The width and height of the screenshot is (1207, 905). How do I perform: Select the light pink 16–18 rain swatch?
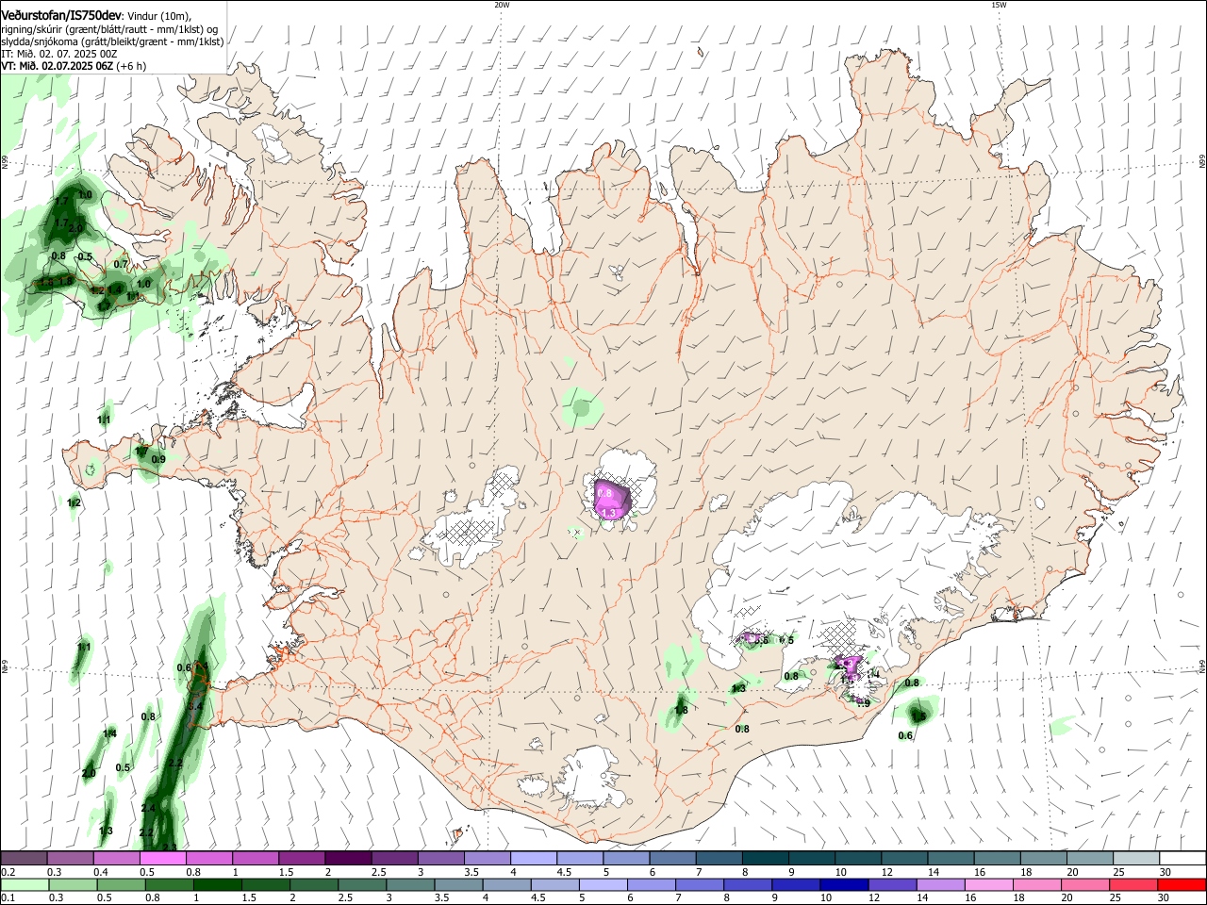coord(986,884)
